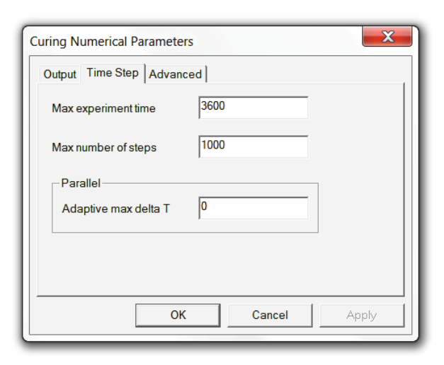Open the Advanced tab
444x365 pixels.
(176, 74)
